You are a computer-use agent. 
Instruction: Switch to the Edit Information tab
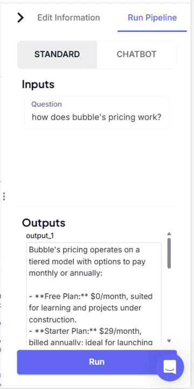68,18
